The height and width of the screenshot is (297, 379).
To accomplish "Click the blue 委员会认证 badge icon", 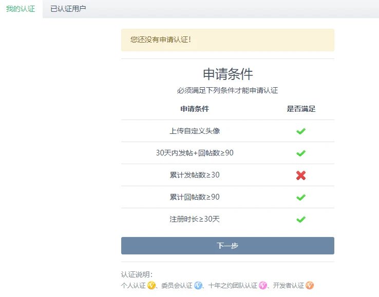I will [198, 286].
